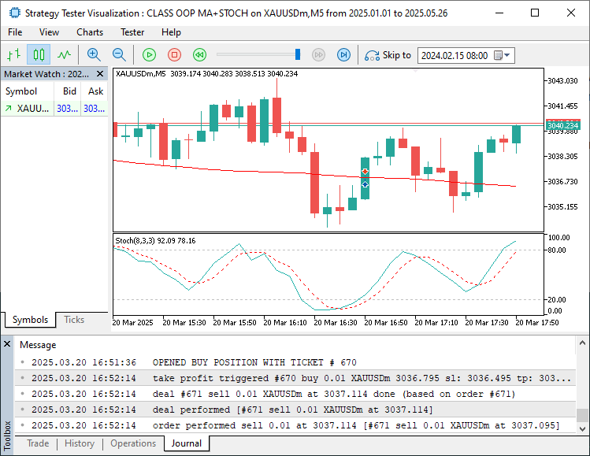Open the Tester menu
Screen dimensions: 590x456
click(132, 32)
